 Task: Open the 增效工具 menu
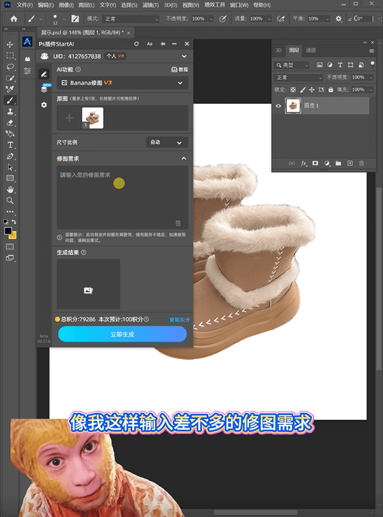(x=214, y=5)
